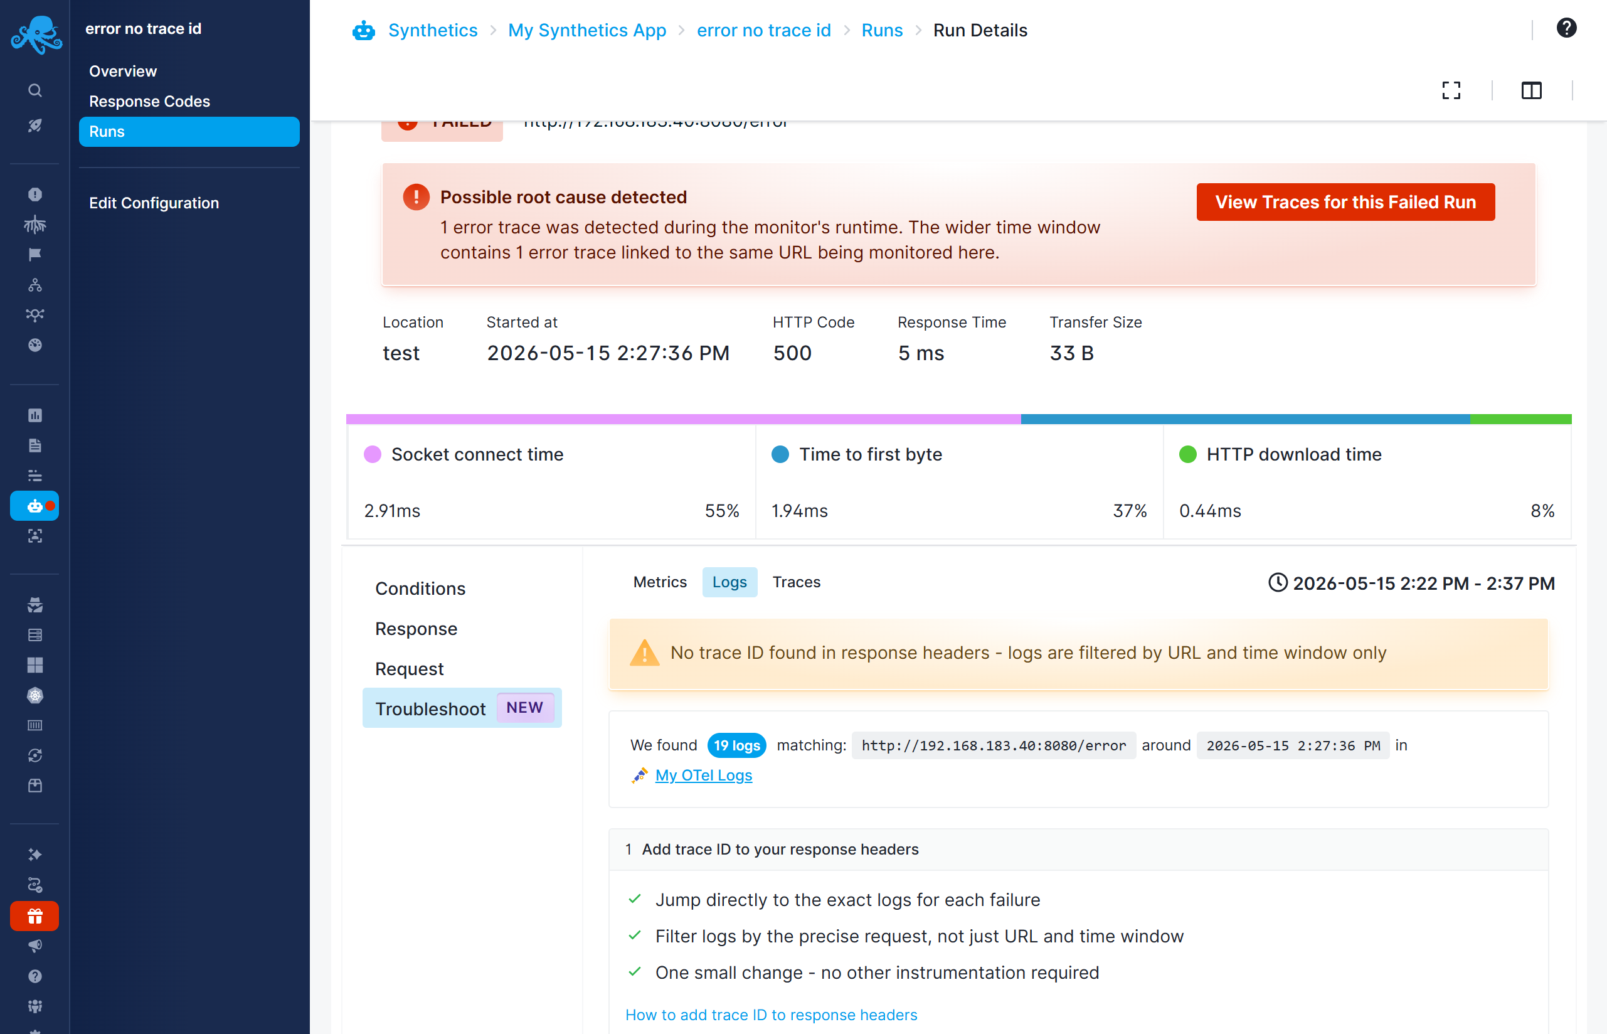Viewport: 1607px width, 1034px height.
Task: Switch to the Metrics tab
Action: coord(660,582)
